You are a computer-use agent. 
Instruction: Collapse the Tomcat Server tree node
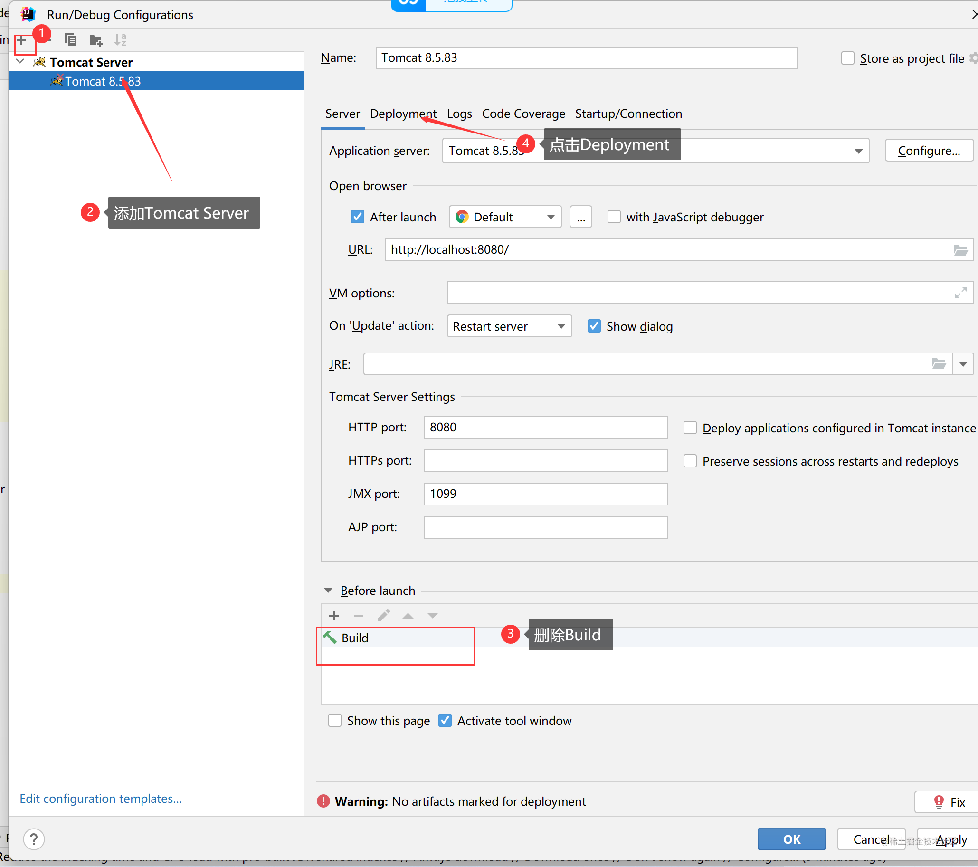tap(20, 62)
